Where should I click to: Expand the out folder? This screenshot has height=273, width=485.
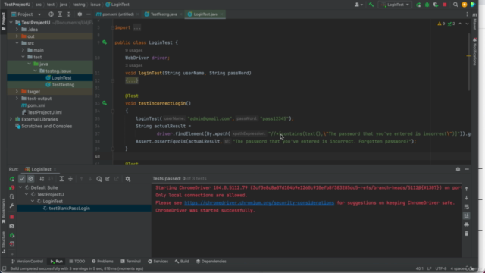[x=17, y=36]
